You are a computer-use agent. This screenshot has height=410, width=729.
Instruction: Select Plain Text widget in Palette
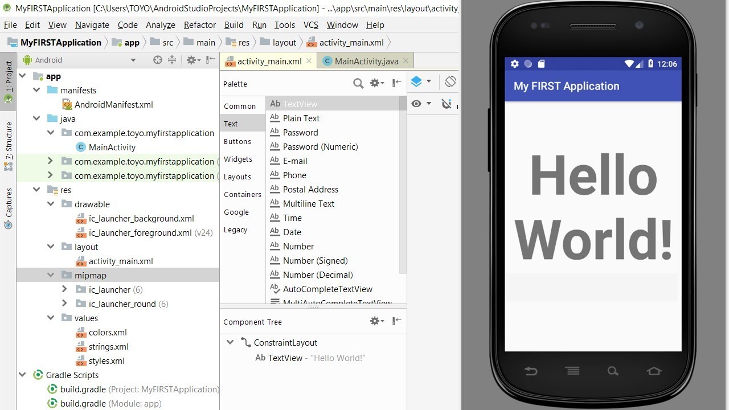[301, 118]
